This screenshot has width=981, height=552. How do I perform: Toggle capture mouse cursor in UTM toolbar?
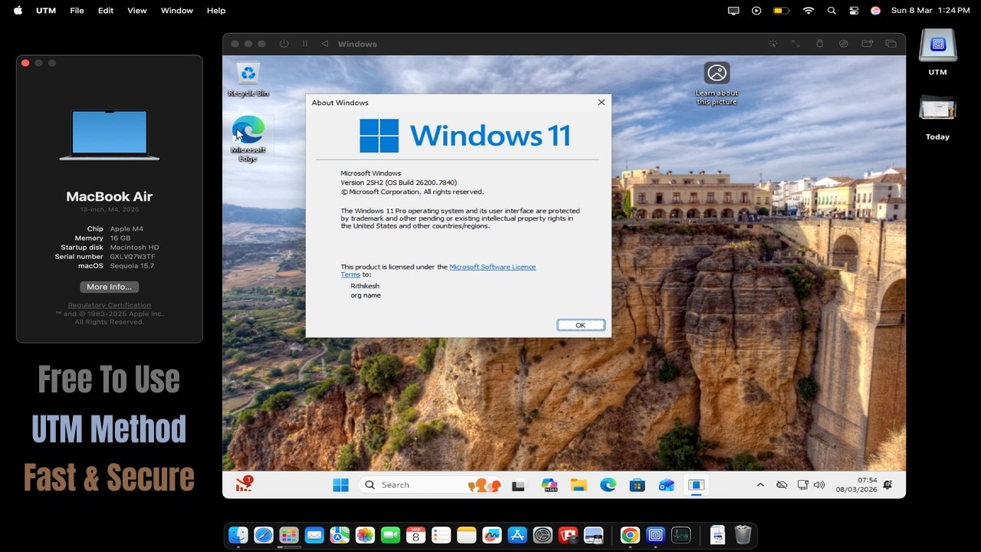[773, 44]
